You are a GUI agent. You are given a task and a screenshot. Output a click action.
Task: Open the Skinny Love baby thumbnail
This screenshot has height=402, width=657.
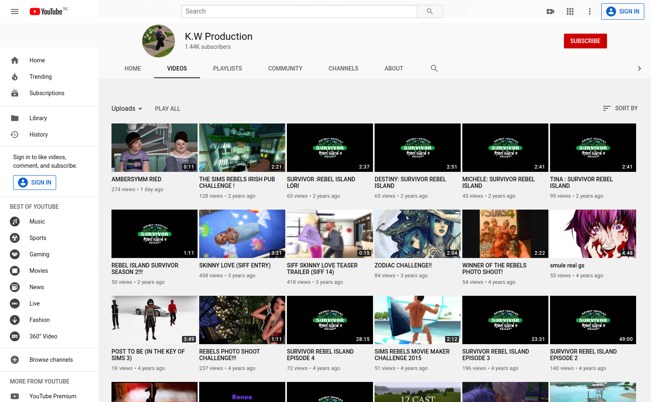[242, 234]
